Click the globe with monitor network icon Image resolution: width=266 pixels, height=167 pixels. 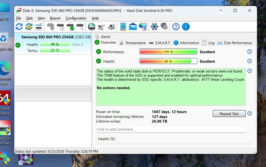coord(143,27)
